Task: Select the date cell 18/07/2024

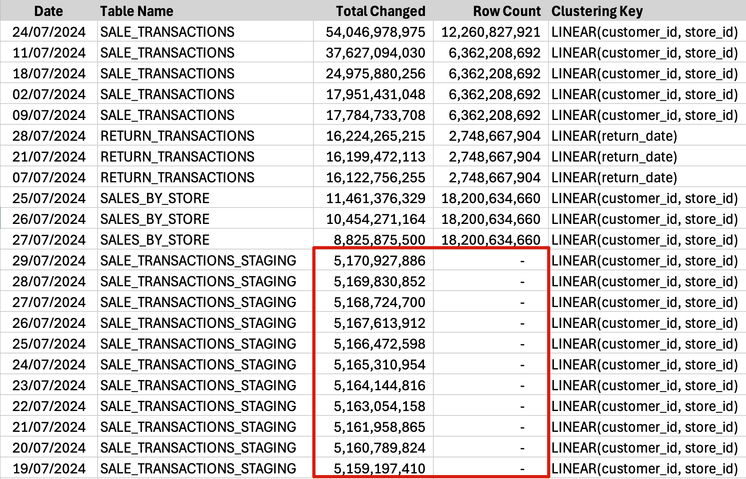Action: 49,73
